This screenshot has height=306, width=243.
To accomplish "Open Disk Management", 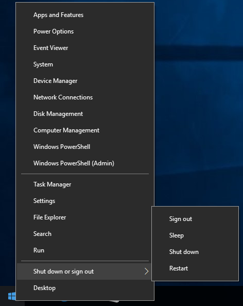I will point(85,114).
